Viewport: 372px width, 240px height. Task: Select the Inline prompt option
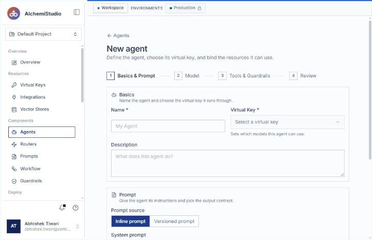pyautogui.click(x=131, y=221)
